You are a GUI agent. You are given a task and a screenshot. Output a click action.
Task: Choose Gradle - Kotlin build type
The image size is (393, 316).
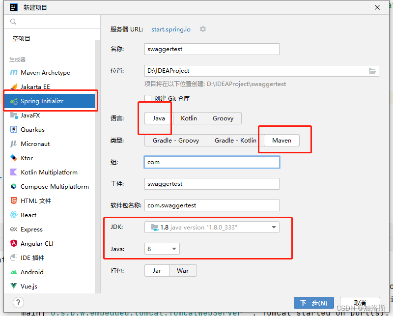click(235, 141)
